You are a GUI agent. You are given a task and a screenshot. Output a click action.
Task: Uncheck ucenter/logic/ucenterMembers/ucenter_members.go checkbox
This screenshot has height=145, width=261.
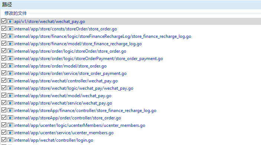[x=4, y=125]
